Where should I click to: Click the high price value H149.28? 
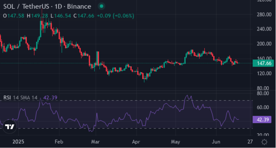pyautogui.click(x=37, y=16)
